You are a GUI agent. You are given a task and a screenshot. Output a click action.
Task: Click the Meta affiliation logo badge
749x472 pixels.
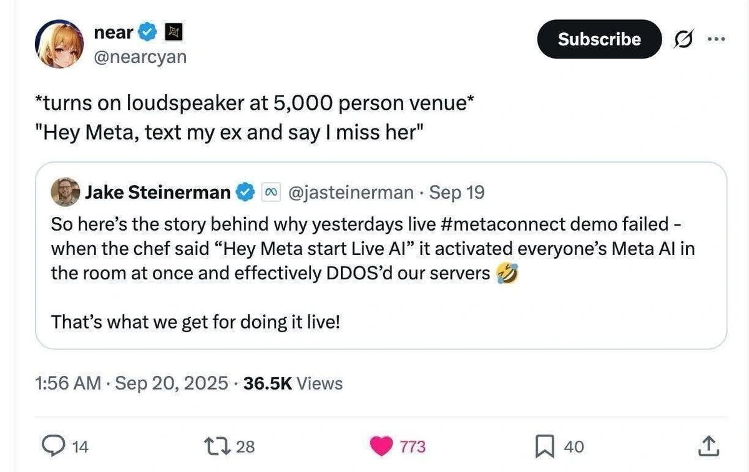pyautogui.click(x=270, y=193)
